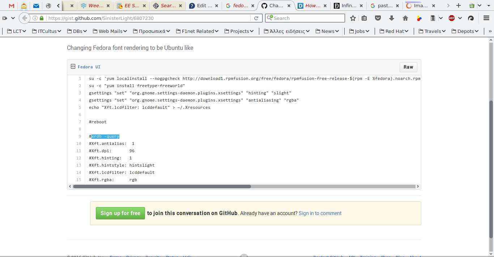Reload the page with the refresh icon
Screen dimensions: 494x257
tap(256, 18)
